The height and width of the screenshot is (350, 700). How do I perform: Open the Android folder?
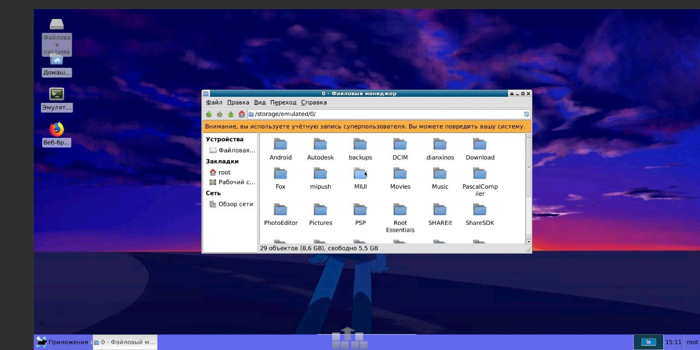click(x=281, y=149)
